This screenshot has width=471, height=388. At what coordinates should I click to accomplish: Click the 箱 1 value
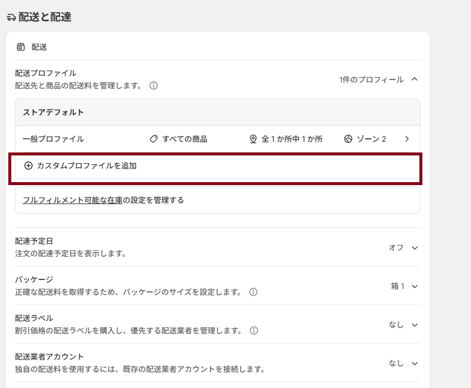pyautogui.click(x=397, y=286)
